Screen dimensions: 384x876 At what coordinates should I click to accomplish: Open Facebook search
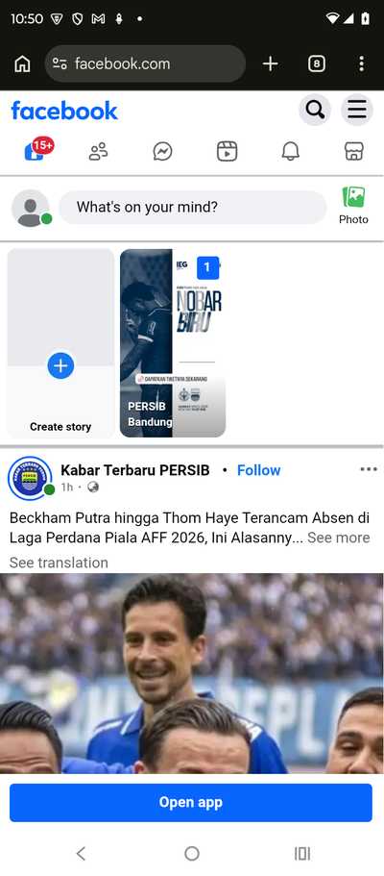(x=315, y=110)
